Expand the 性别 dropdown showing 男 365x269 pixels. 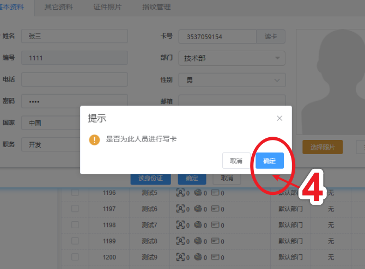click(x=232, y=80)
